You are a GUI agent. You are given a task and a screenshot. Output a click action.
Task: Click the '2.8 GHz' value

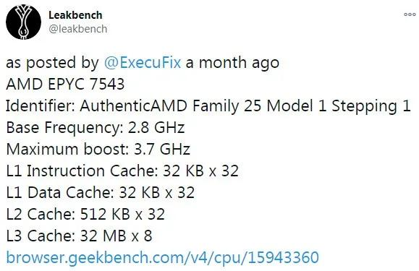coord(156,127)
